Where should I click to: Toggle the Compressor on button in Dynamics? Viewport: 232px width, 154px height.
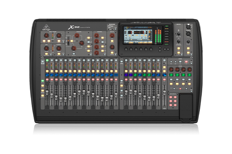(x=59, y=54)
